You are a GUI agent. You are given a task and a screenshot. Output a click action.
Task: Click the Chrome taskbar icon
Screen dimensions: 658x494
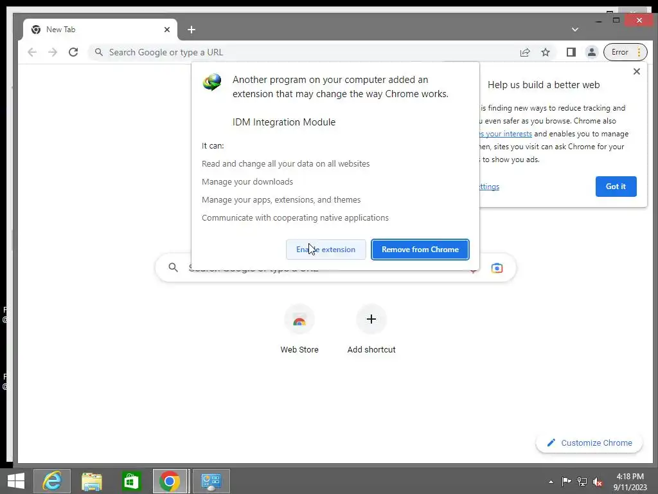pyautogui.click(x=170, y=481)
